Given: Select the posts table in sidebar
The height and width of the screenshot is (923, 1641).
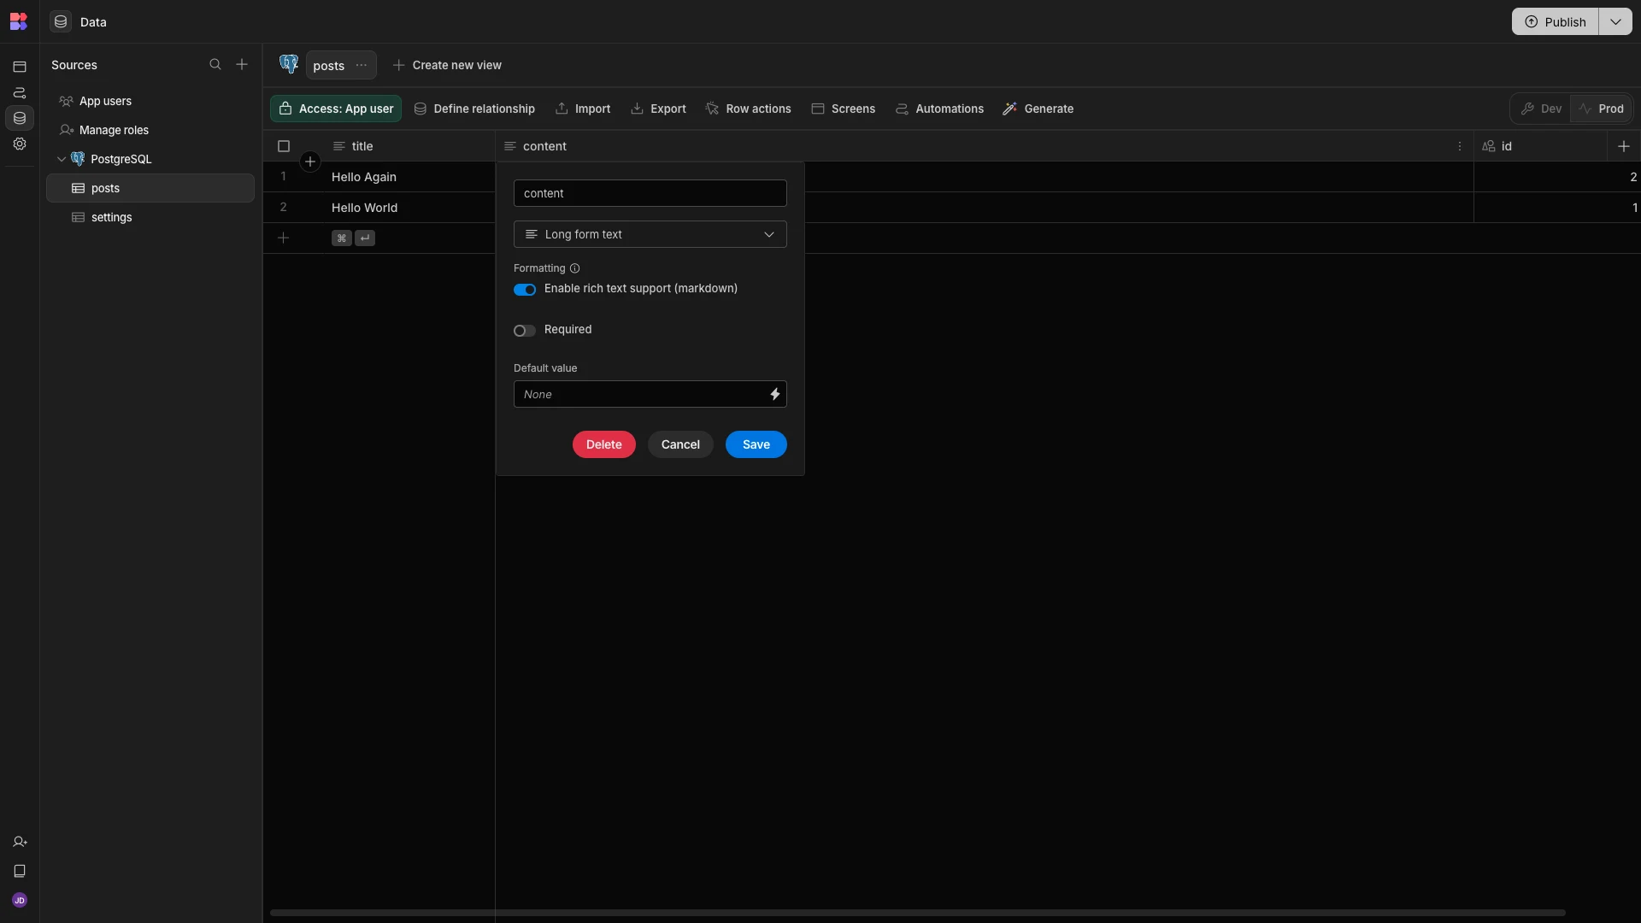Looking at the screenshot, I should pyautogui.click(x=150, y=188).
